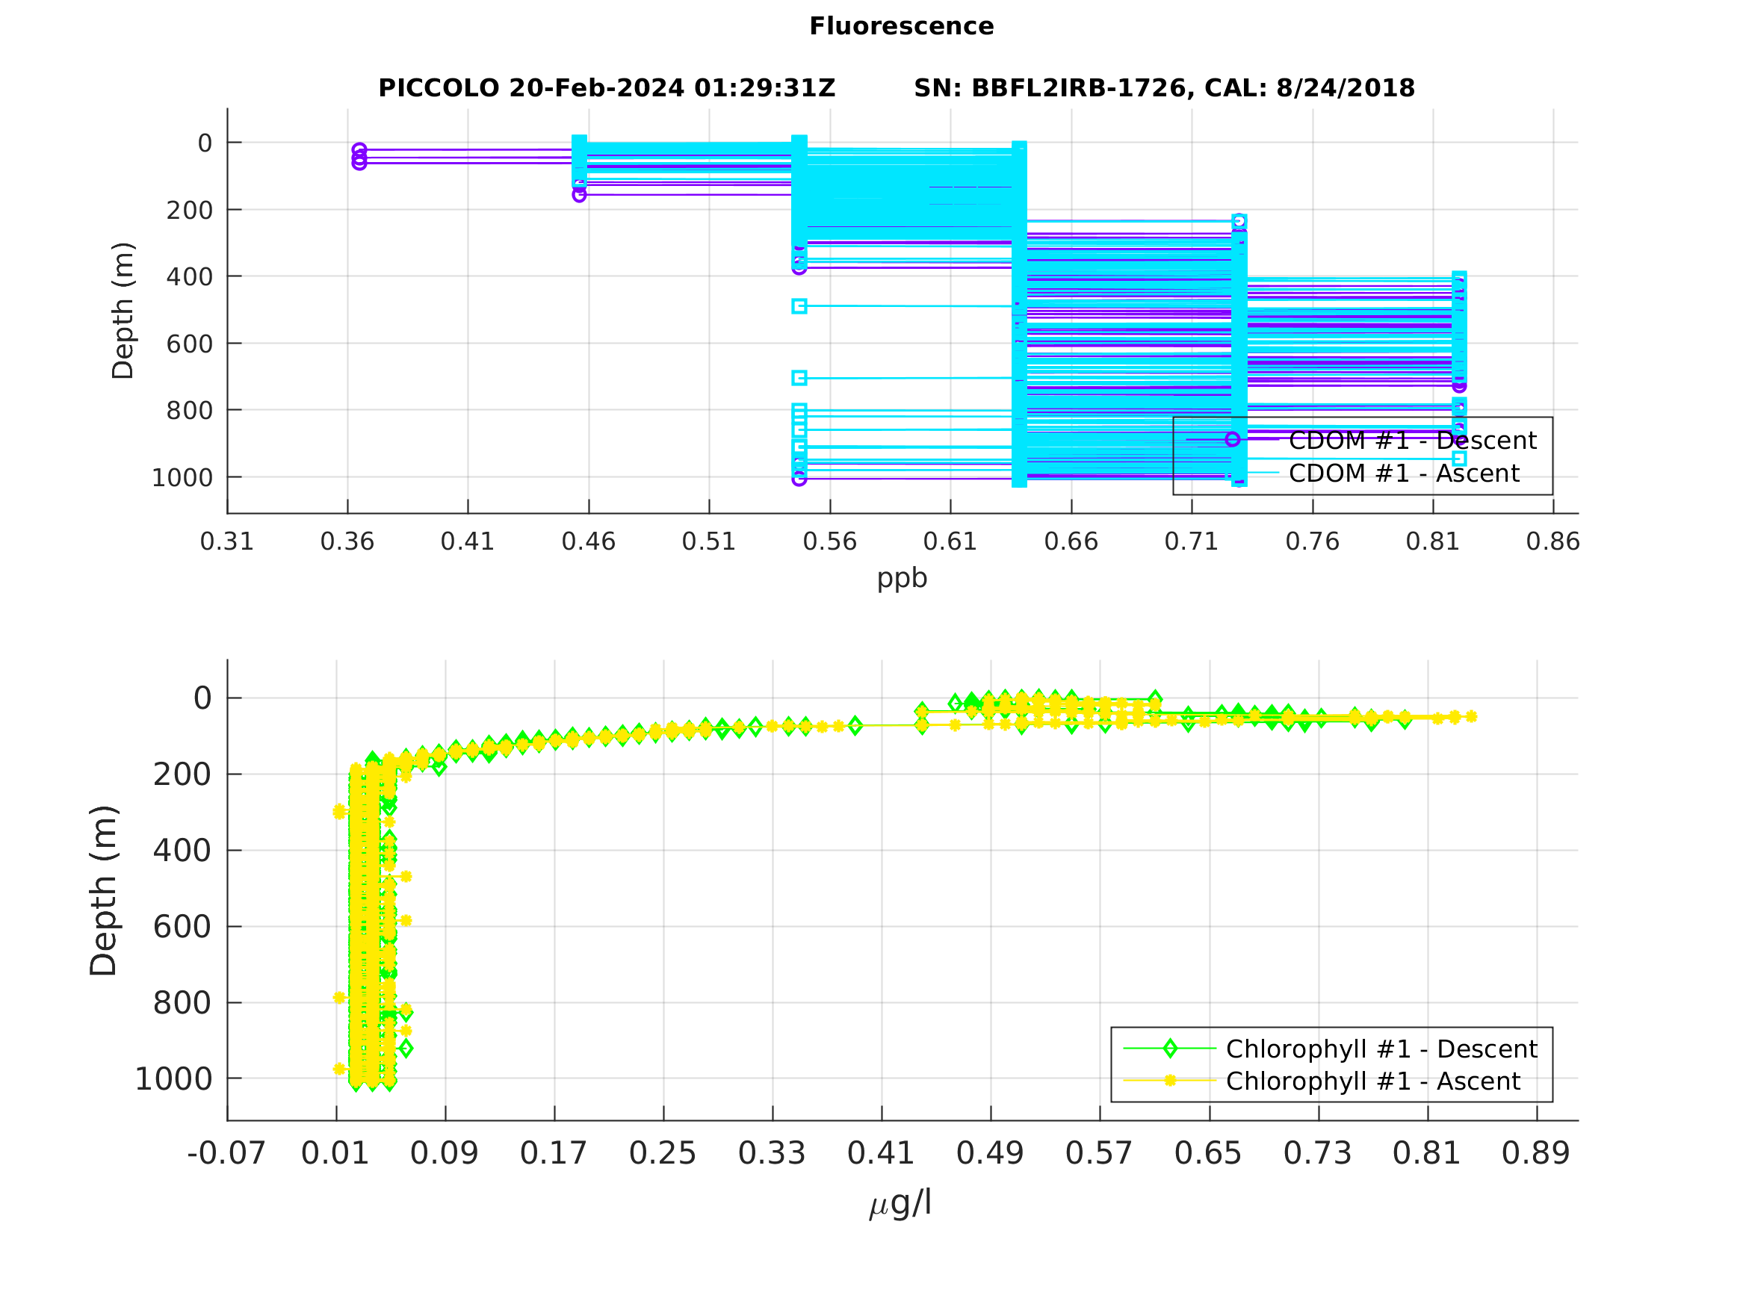
Task: Click the 0.73 tick label on µg/l axis
Action: pyautogui.click(x=1317, y=1152)
